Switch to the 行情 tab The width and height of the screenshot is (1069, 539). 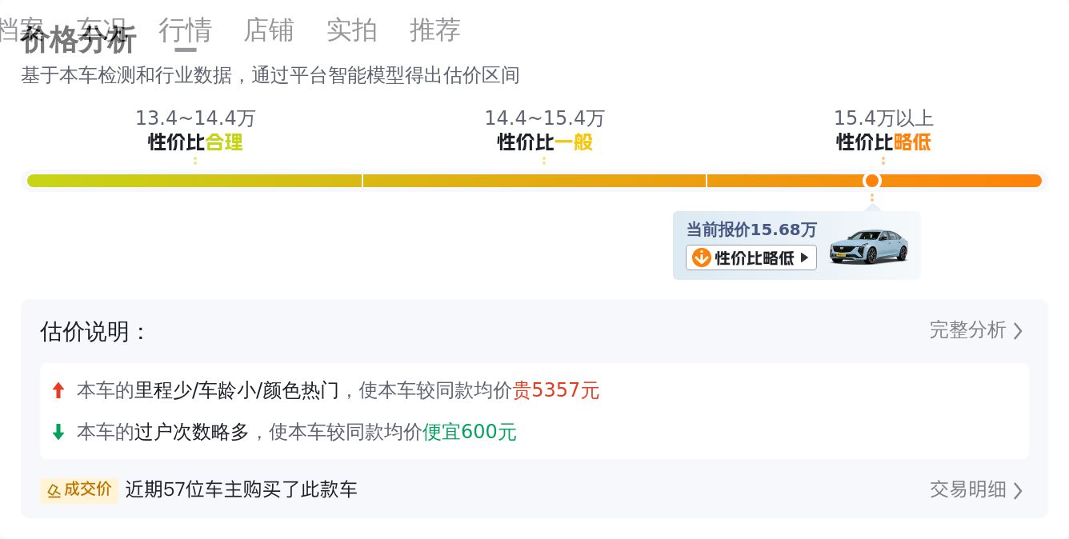(x=185, y=30)
